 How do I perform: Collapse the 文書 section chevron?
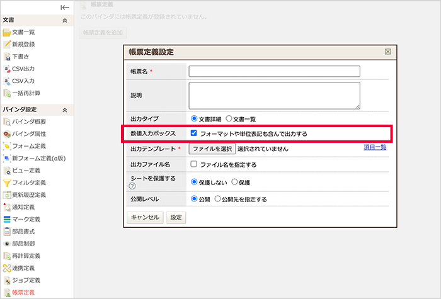click(x=65, y=20)
